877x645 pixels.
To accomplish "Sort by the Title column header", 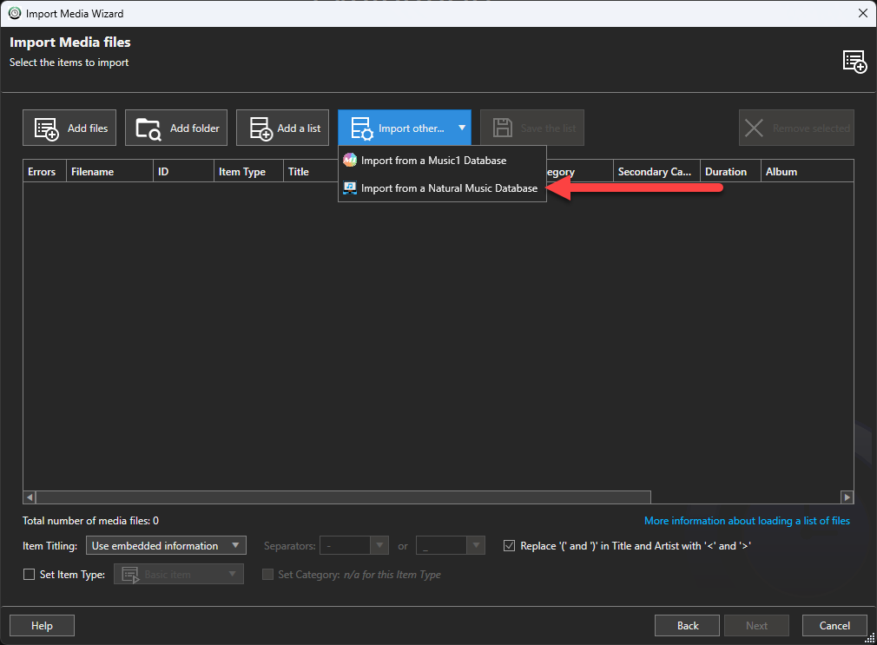I will click(311, 171).
